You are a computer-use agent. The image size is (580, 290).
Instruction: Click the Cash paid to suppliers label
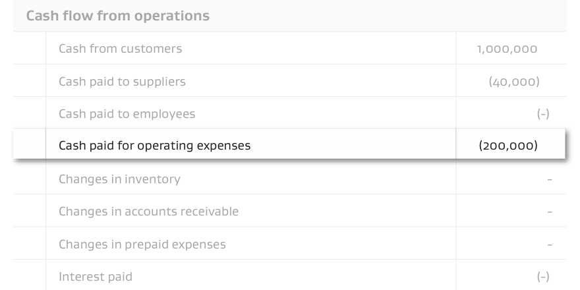pos(122,81)
